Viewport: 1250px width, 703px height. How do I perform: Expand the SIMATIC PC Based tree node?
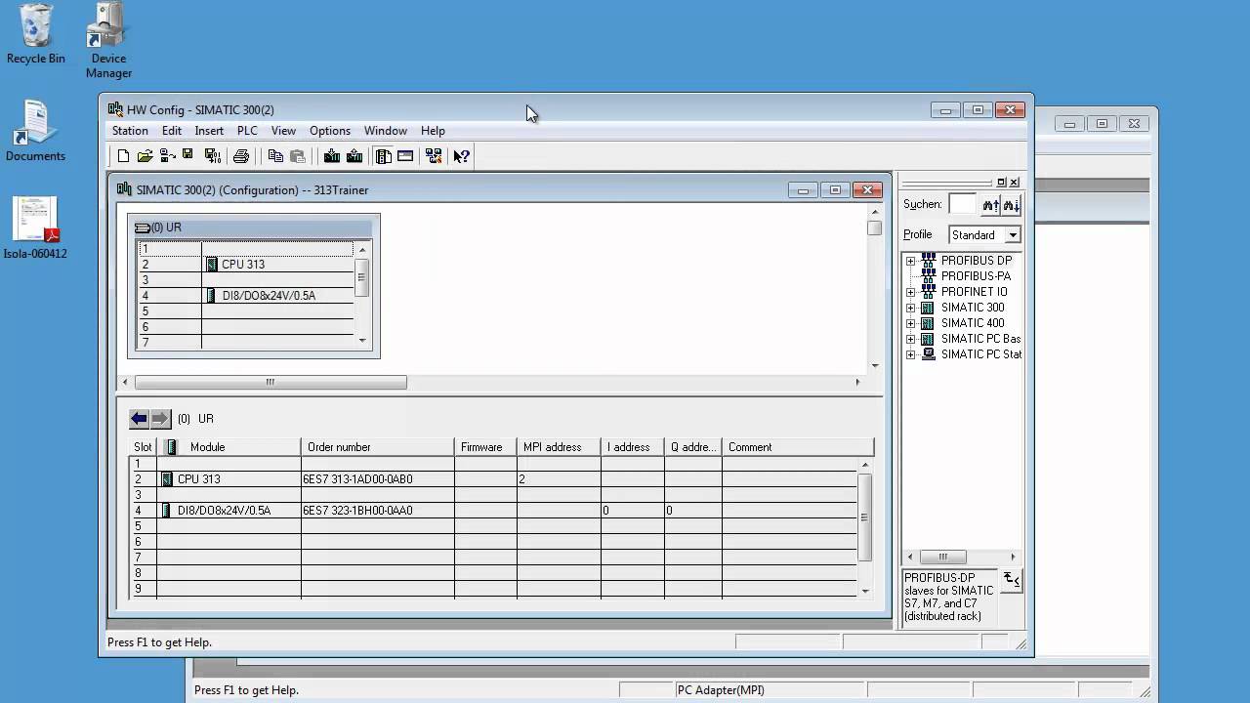point(910,339)
